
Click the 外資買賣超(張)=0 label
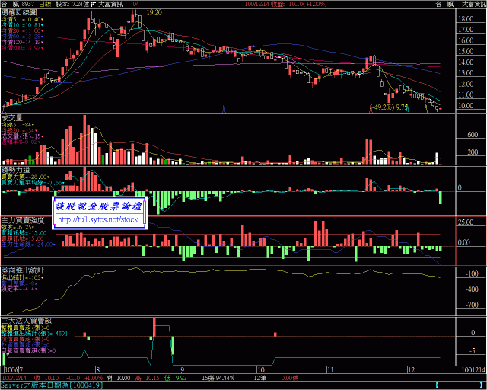25,345
